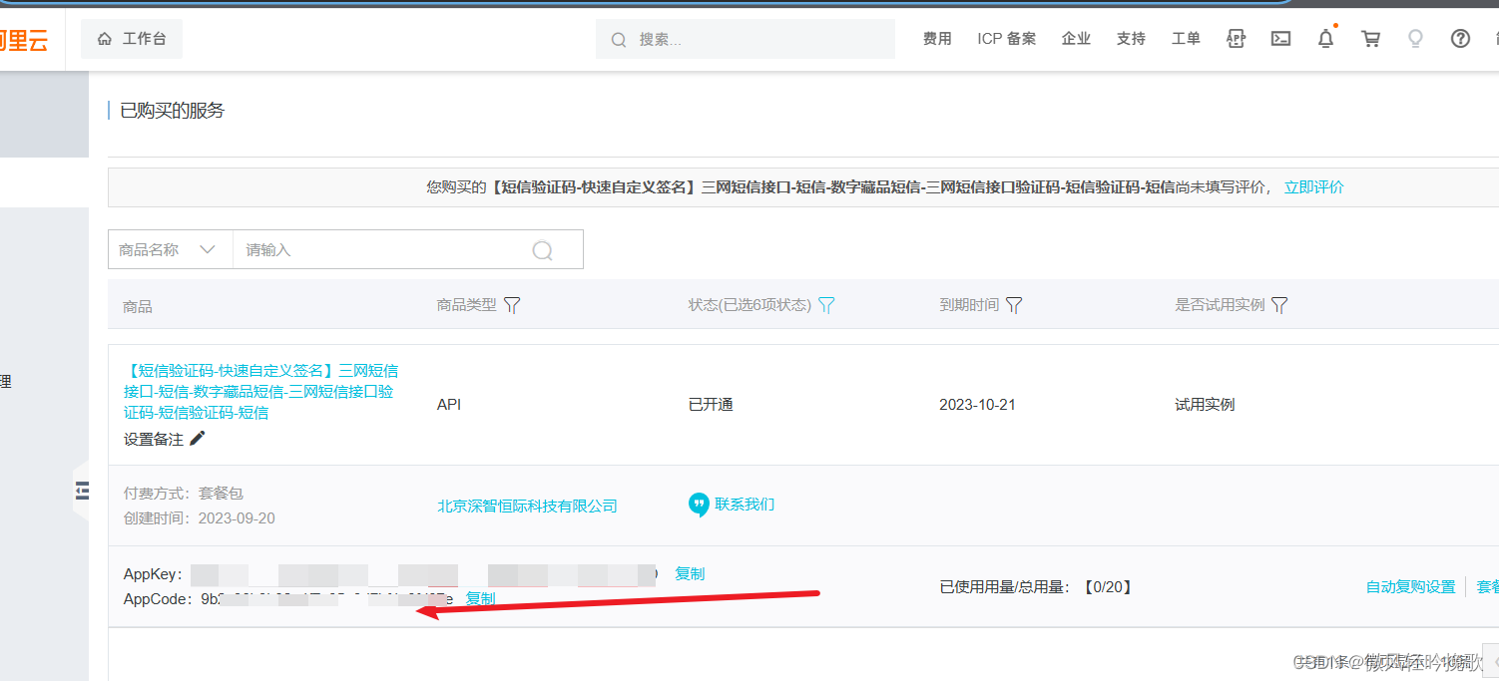Open the API debugger icon in header
1499x681 pixels.
(1236, 39)
